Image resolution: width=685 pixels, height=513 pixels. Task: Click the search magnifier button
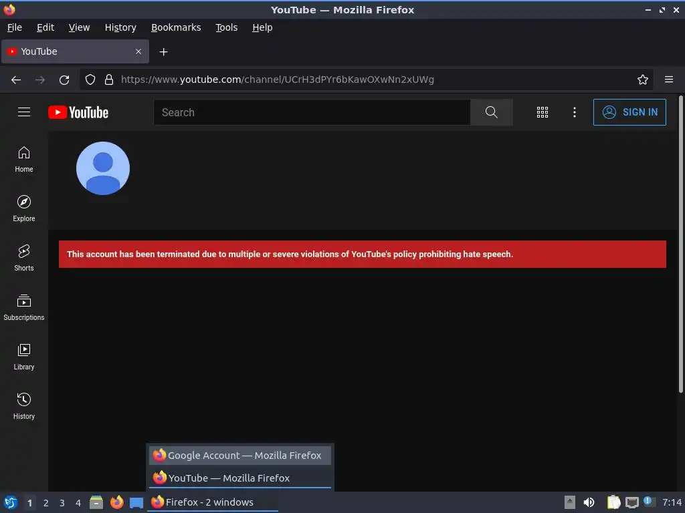click(492, 112)
